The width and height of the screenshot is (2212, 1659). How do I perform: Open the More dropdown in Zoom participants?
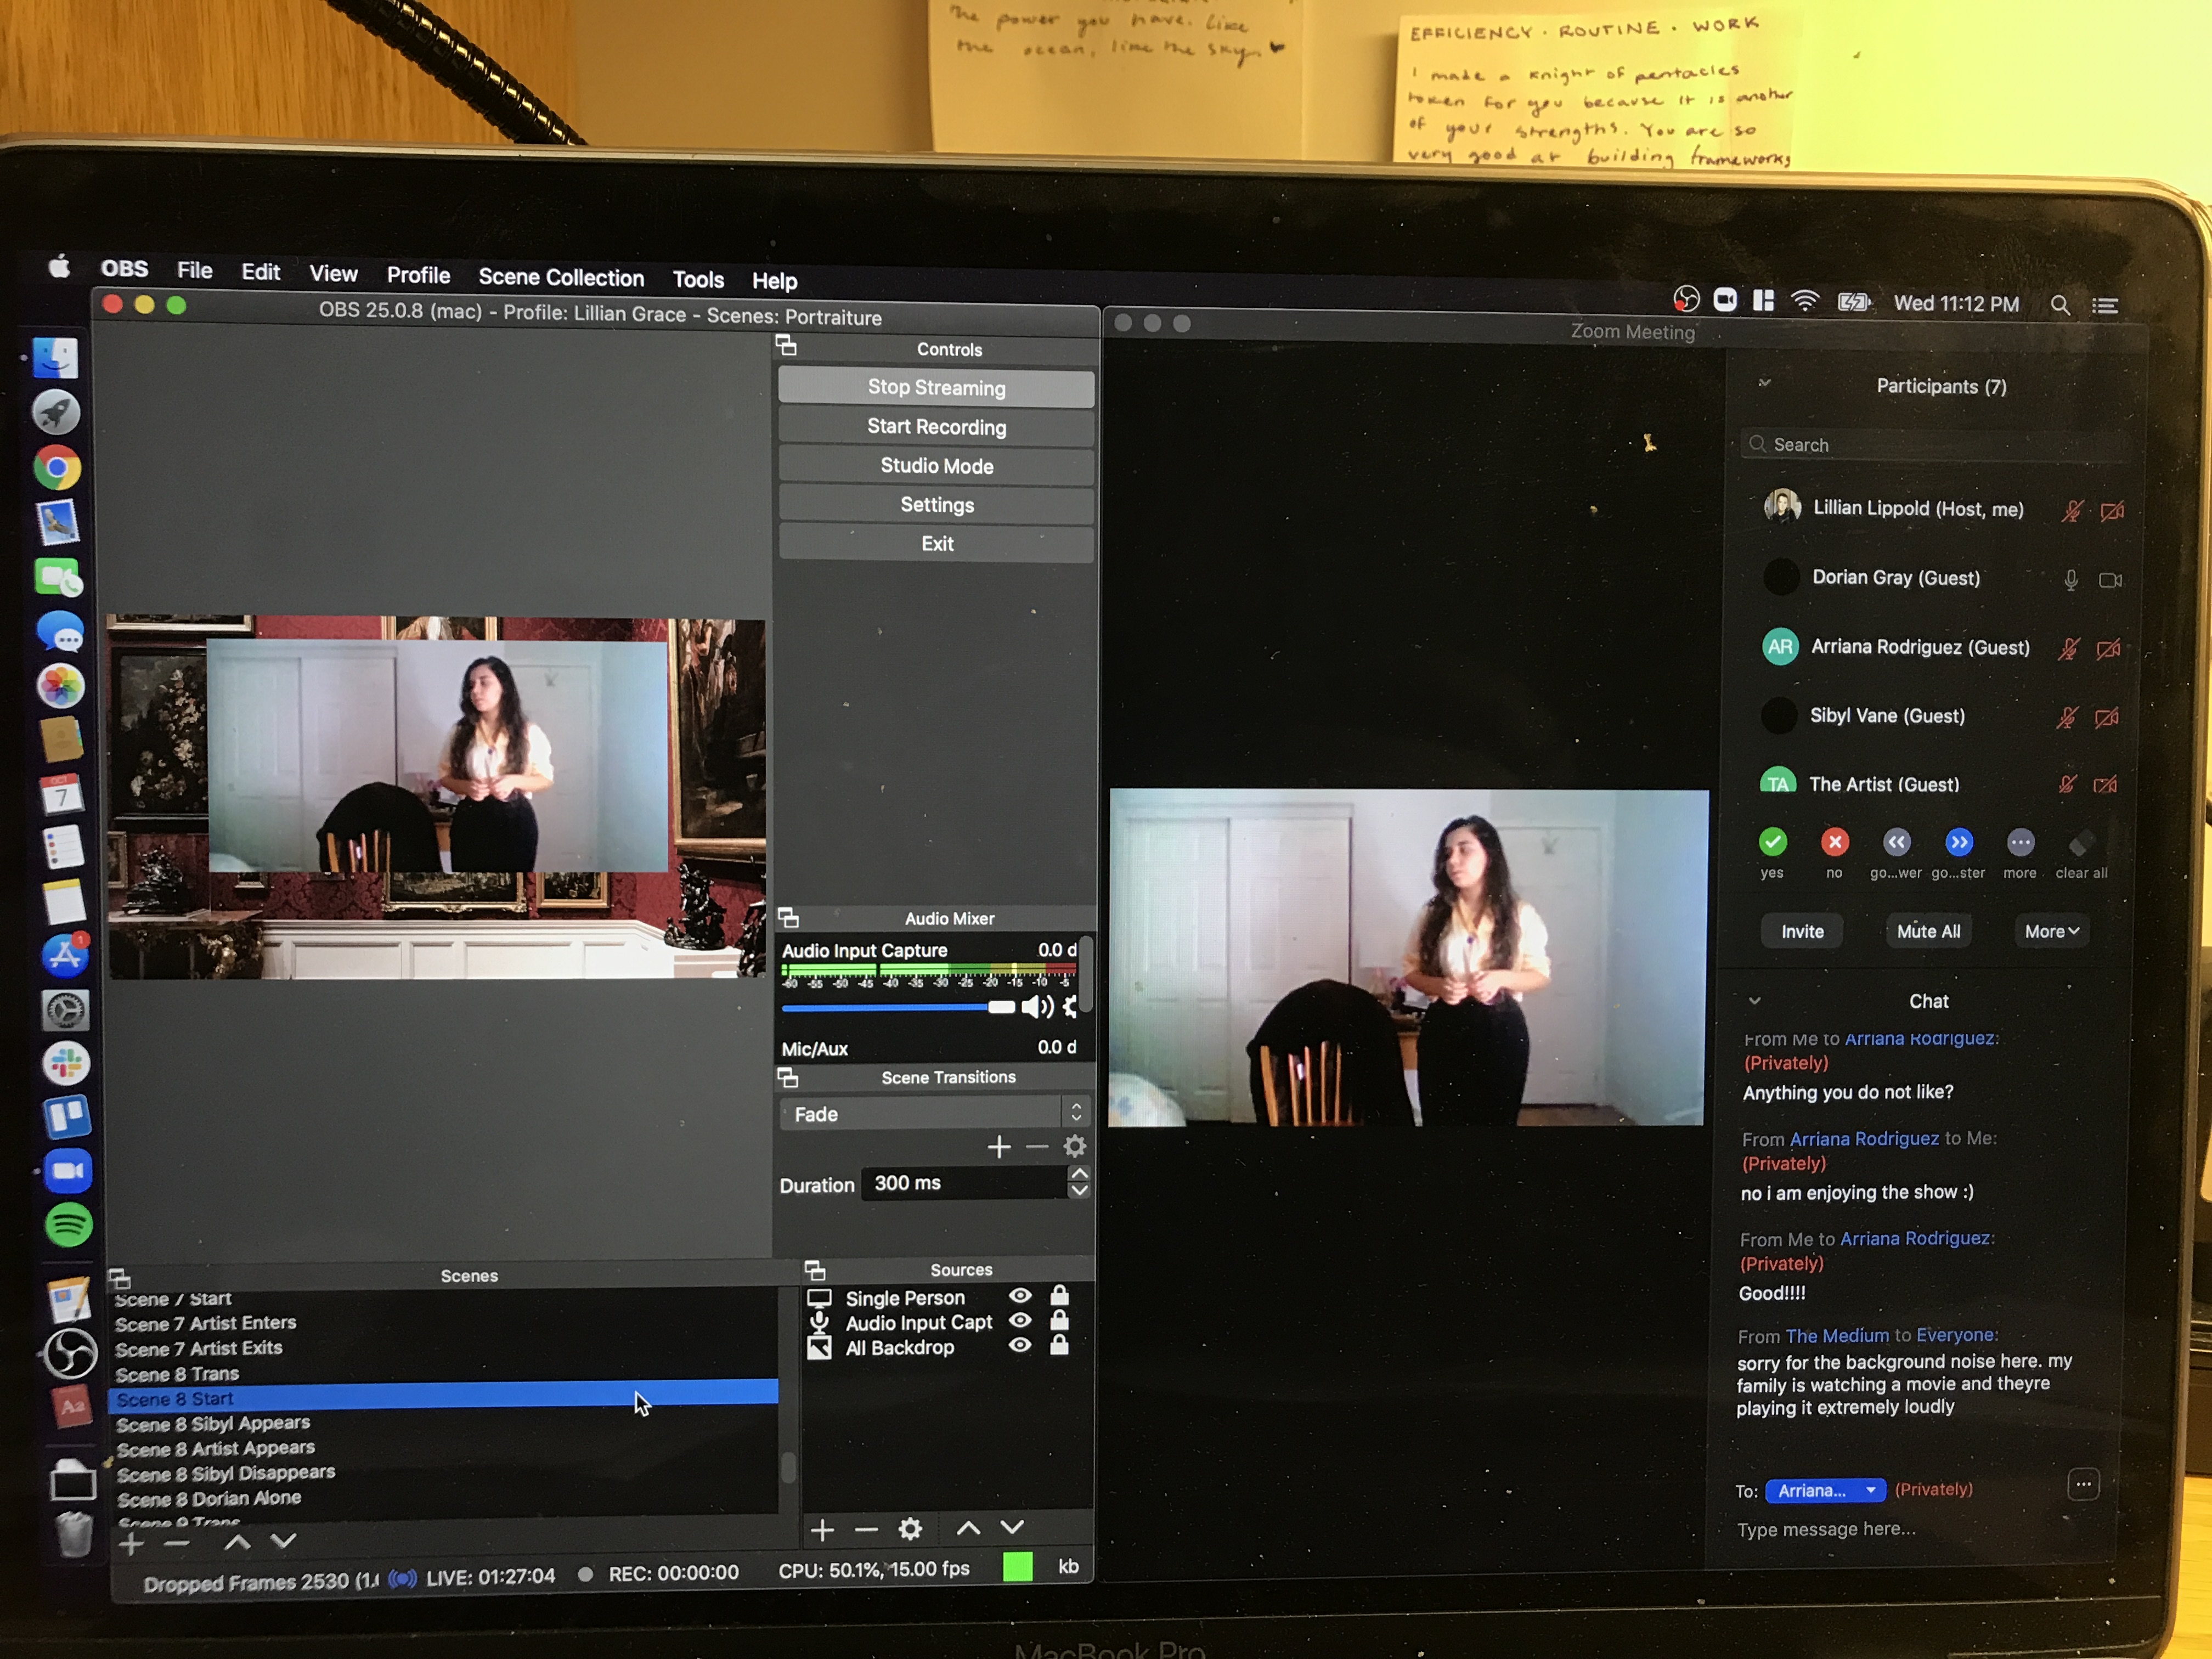2051,931
